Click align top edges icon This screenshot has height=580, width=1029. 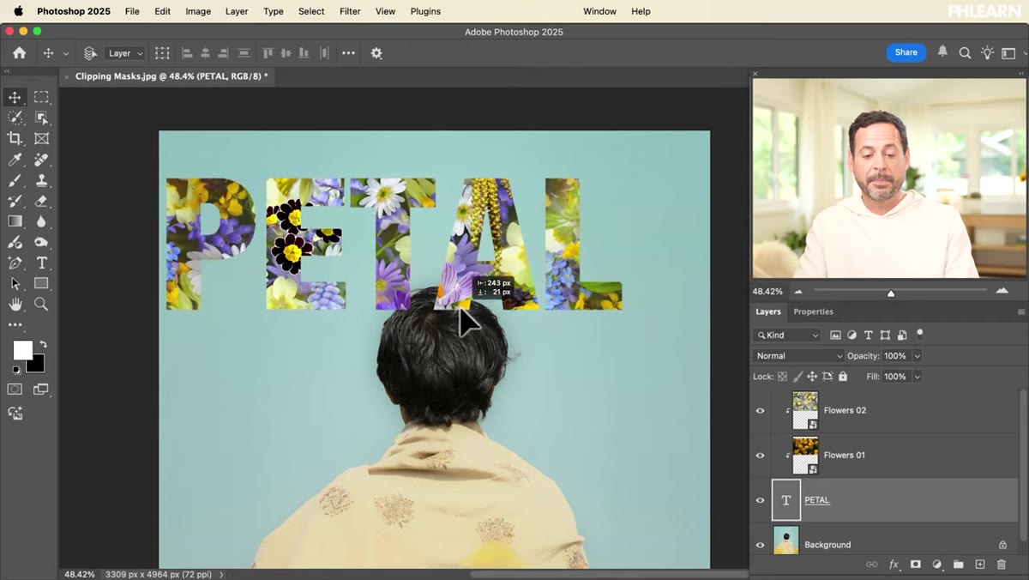268,53
